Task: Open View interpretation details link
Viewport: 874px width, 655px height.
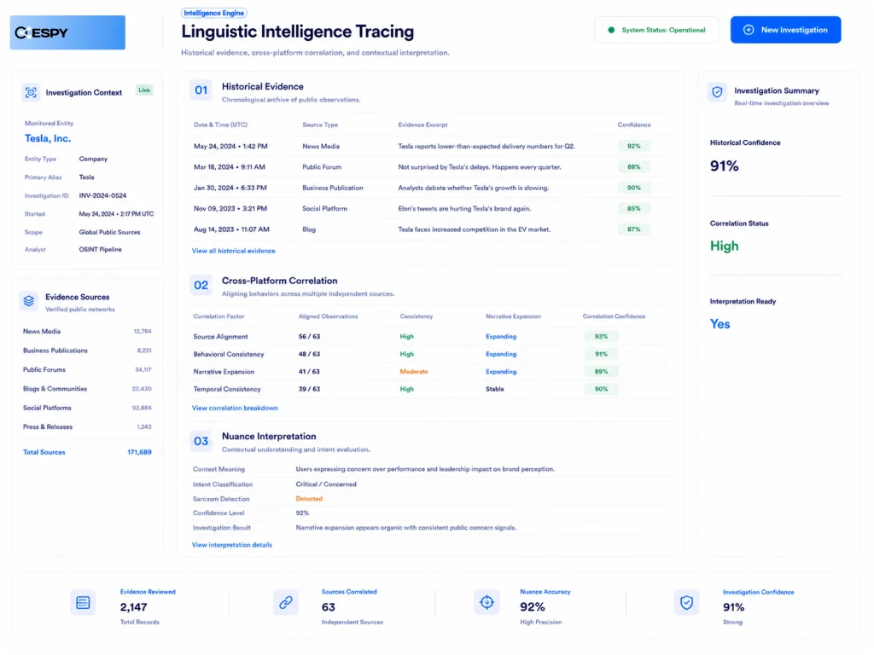Action: 232,545
